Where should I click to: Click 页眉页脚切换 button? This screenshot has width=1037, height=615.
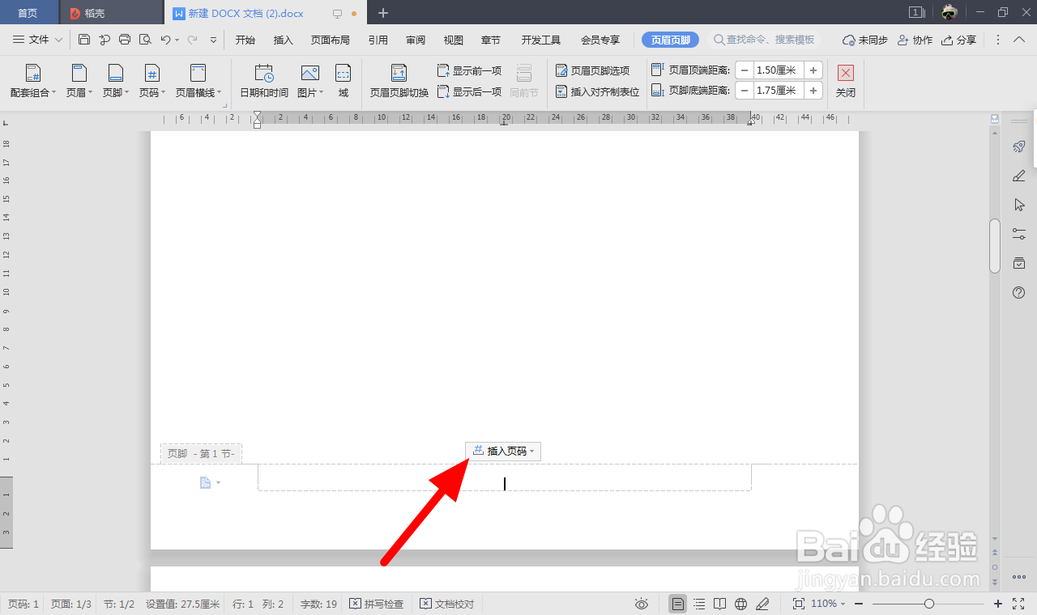tap(399, 82)
